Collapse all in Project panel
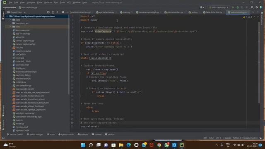This screenshot has width=265, height=149. pos(57,12)
